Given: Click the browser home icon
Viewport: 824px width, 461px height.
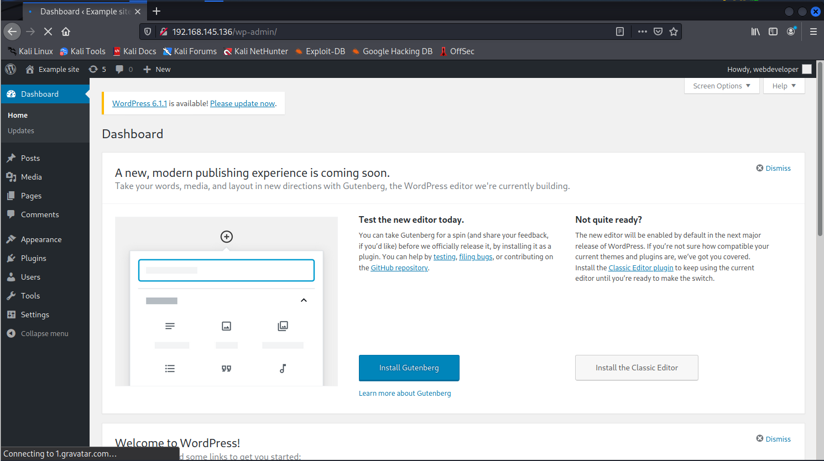Looking at the screenshot, I should coord(66,32).
